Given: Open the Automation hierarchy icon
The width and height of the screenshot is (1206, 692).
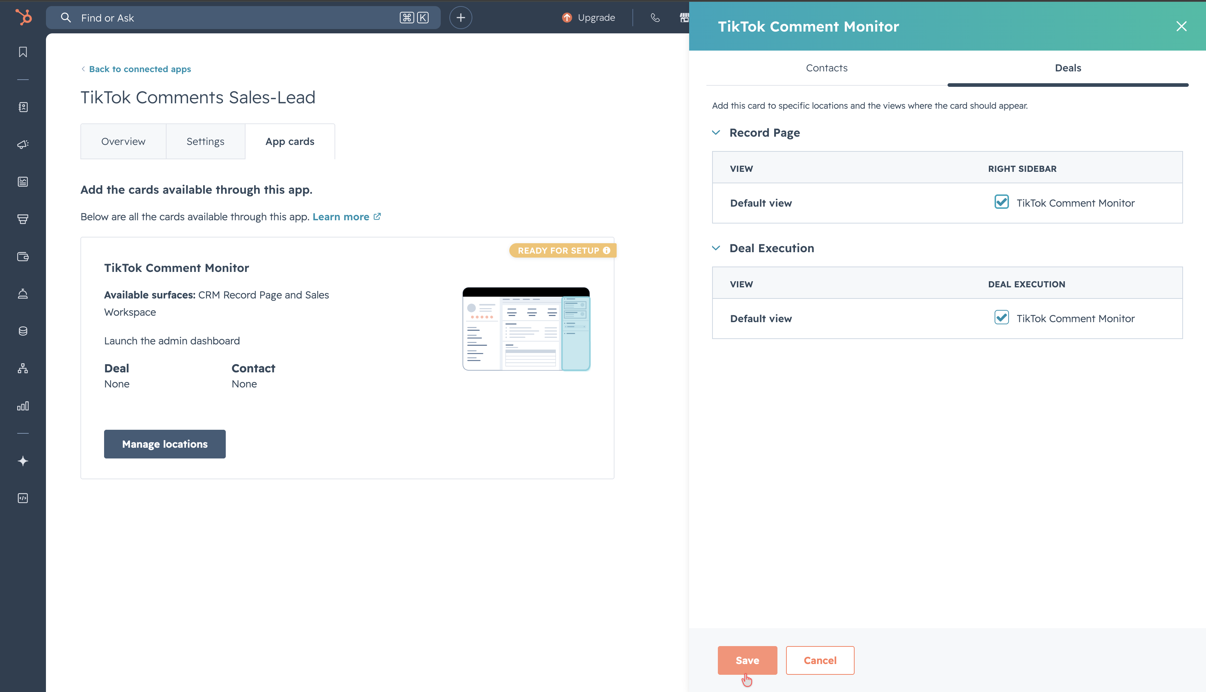Looking at the screenshot, I should (x=23, y=368).
